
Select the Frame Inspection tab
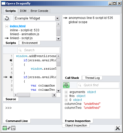[78, 121]
